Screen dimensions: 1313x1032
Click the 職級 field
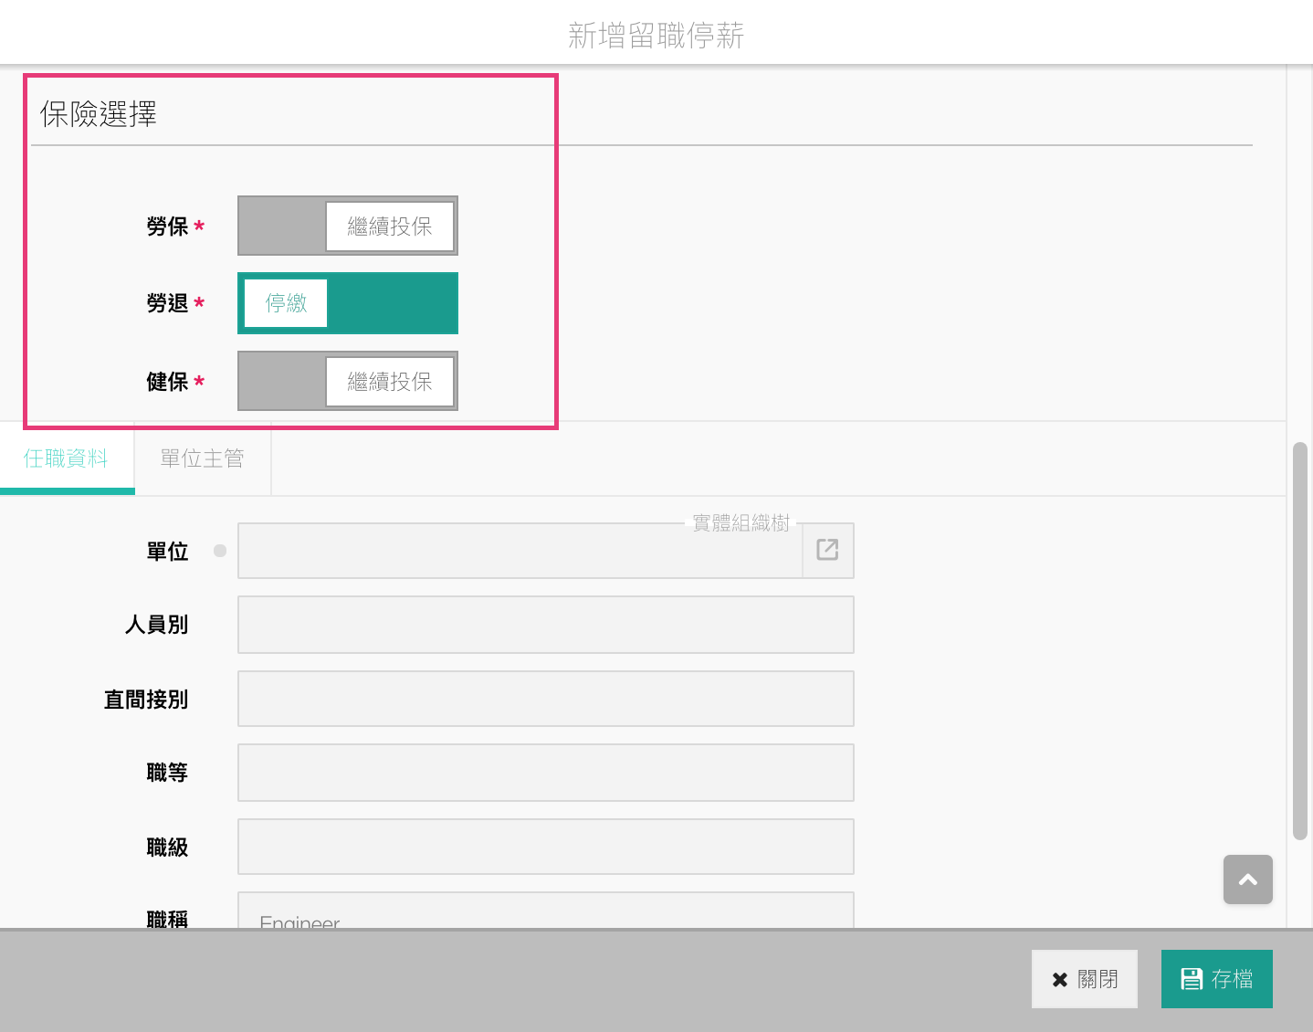coord(545,847)
